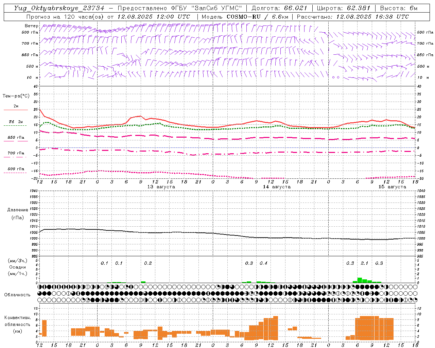Screen dimensions: 435x348
Task: Select the longitude value Долгота: 66.021
Action: (279, 8)
